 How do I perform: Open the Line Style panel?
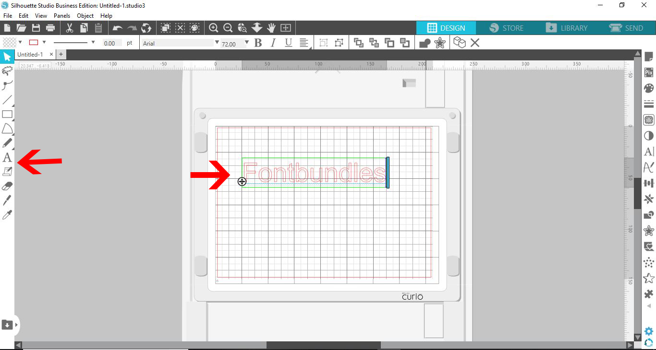(649, 104)
